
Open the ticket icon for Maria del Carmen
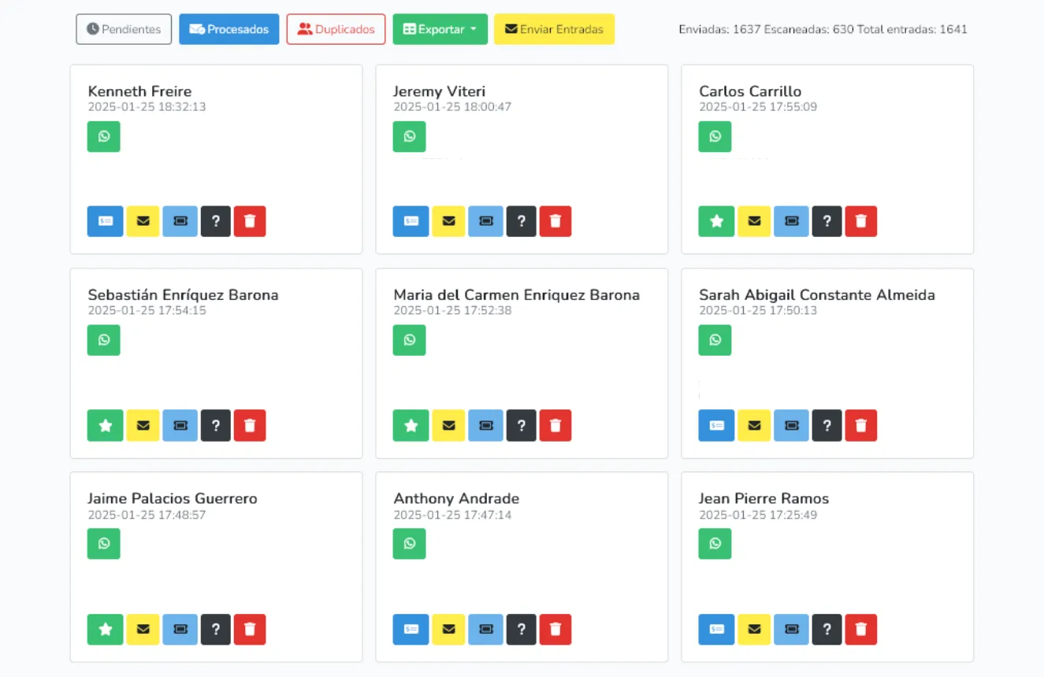(485, 425)
